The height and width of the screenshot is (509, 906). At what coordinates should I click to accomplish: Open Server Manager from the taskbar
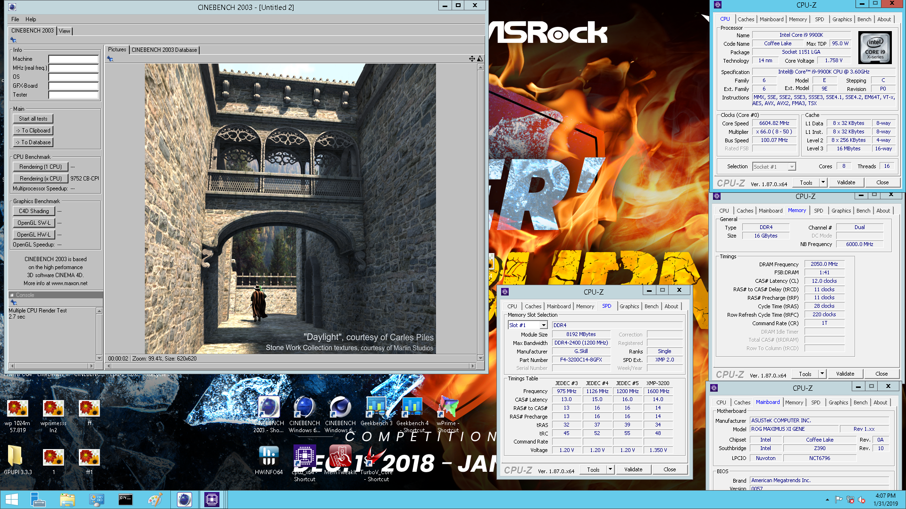click(37, 500)
